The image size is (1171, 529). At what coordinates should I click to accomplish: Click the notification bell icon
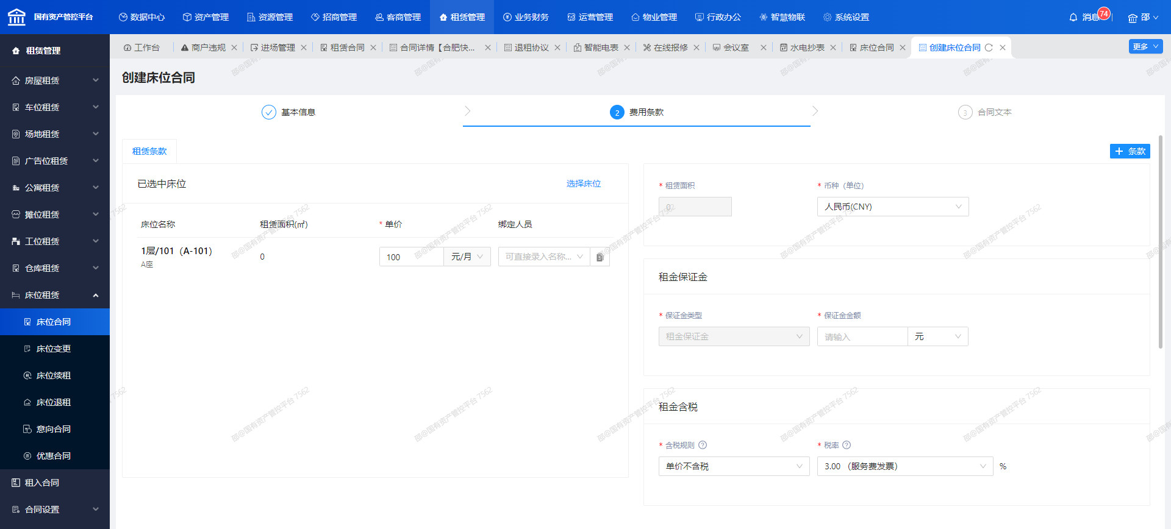pos(1073,17)
